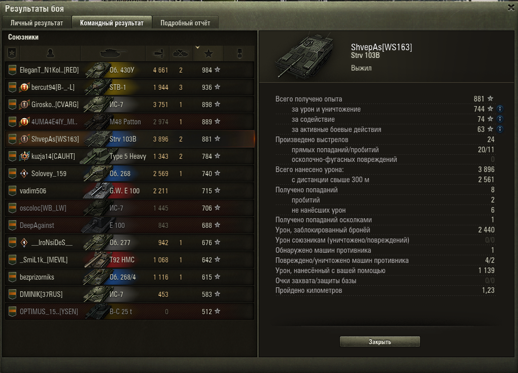Select the Командный результат tab
Image resolution: width=518 pixels, height=373 pixels.
pos(112,23)
